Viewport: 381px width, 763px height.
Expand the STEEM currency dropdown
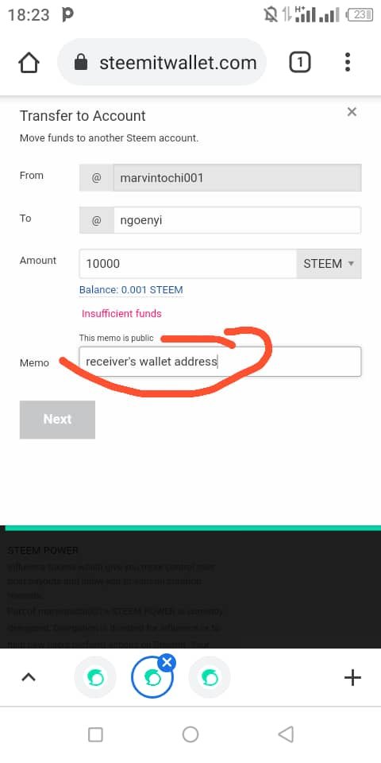[329, 264]
